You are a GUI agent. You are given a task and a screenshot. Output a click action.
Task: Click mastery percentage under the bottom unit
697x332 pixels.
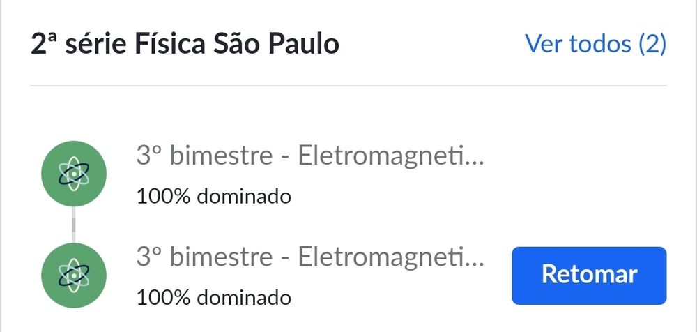tap(213, 298)
